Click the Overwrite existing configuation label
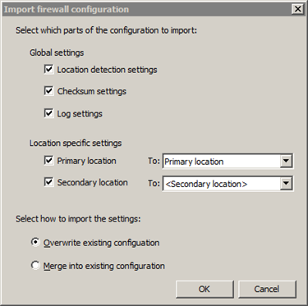Screen dimensions: 308x306 [x=101, y=243]
